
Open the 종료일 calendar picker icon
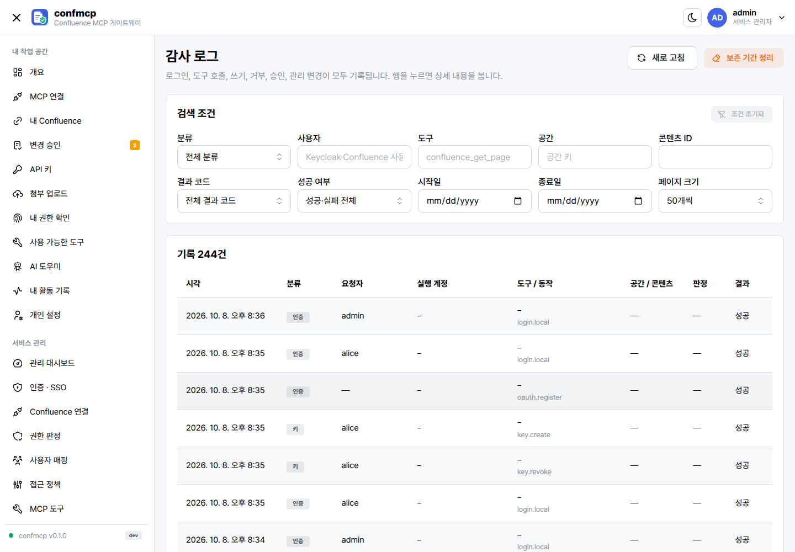click(638, 201)
